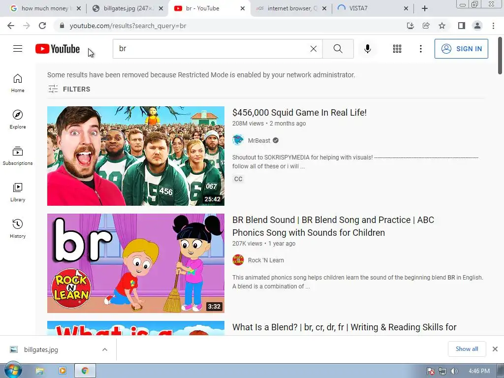Click the Chrome taskbar button
The image size is (504, 378).
[x=85, y=371]
